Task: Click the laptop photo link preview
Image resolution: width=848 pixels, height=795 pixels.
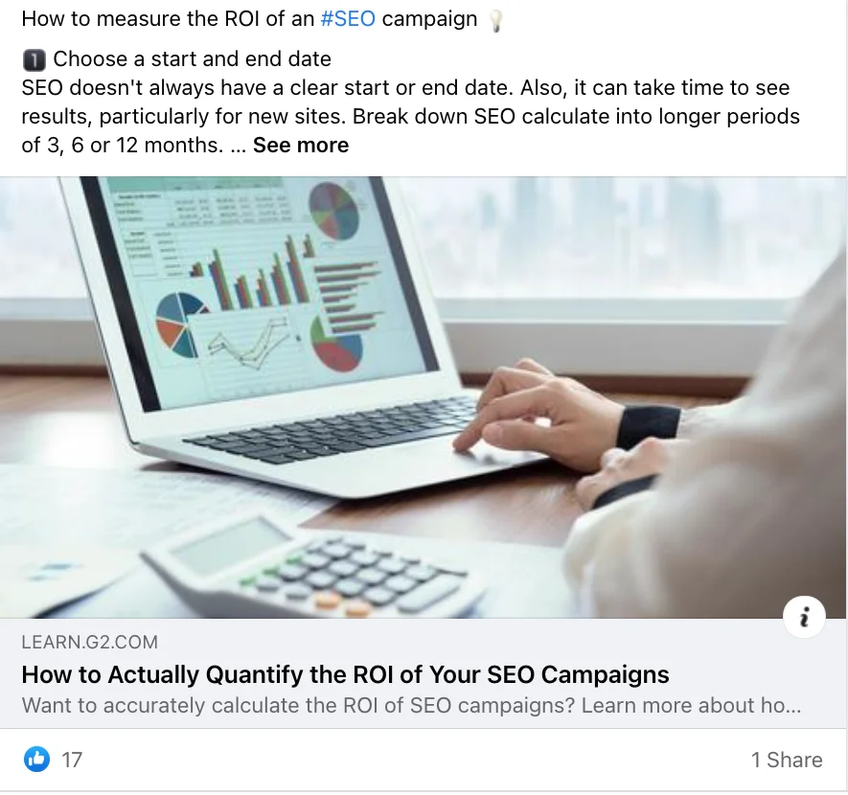Action: (423, 397)
